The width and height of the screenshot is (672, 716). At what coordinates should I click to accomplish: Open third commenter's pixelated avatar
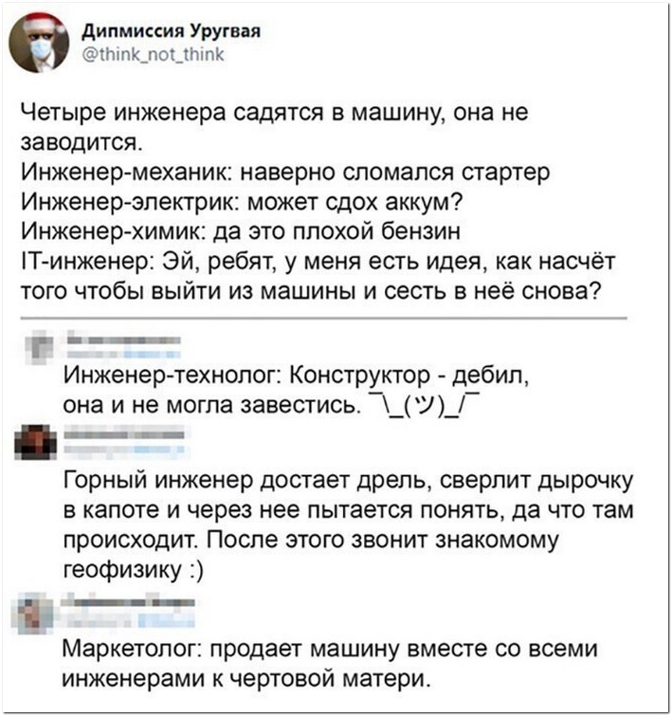[x=34, y=615]
